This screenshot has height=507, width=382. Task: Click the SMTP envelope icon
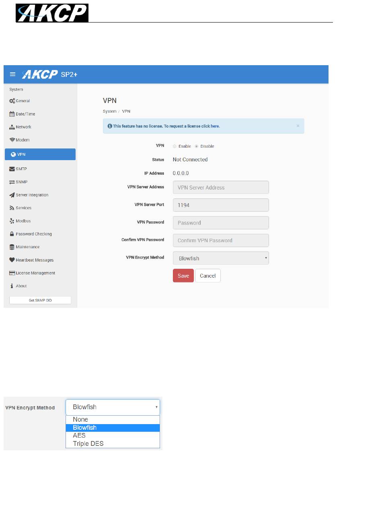(x=12, y=169)
